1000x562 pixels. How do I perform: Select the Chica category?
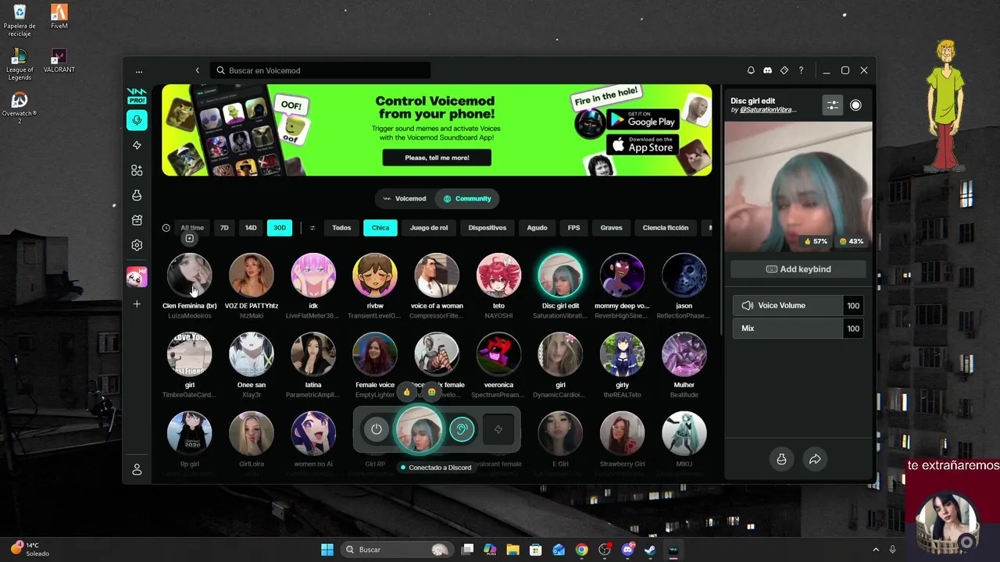[380, 228]
